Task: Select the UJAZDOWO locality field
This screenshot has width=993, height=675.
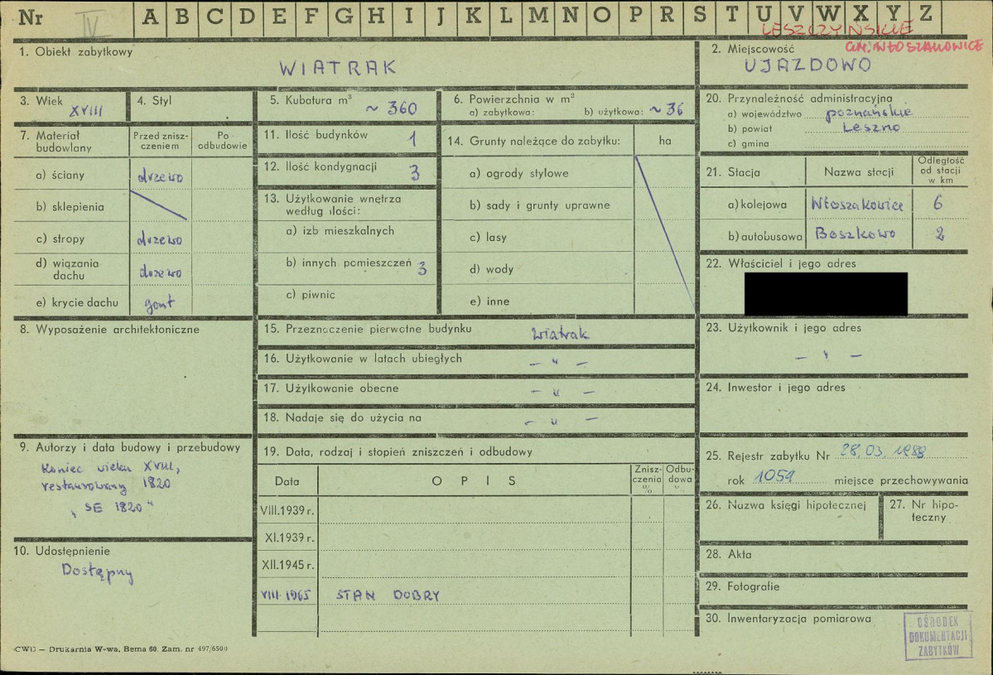Action: tap(807, 65)
